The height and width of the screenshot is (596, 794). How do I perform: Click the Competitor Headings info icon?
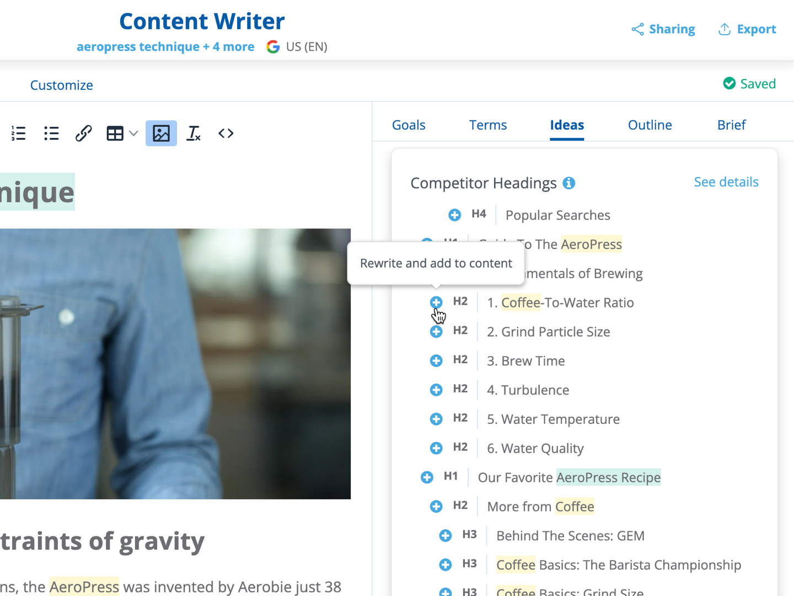point(569,183)
